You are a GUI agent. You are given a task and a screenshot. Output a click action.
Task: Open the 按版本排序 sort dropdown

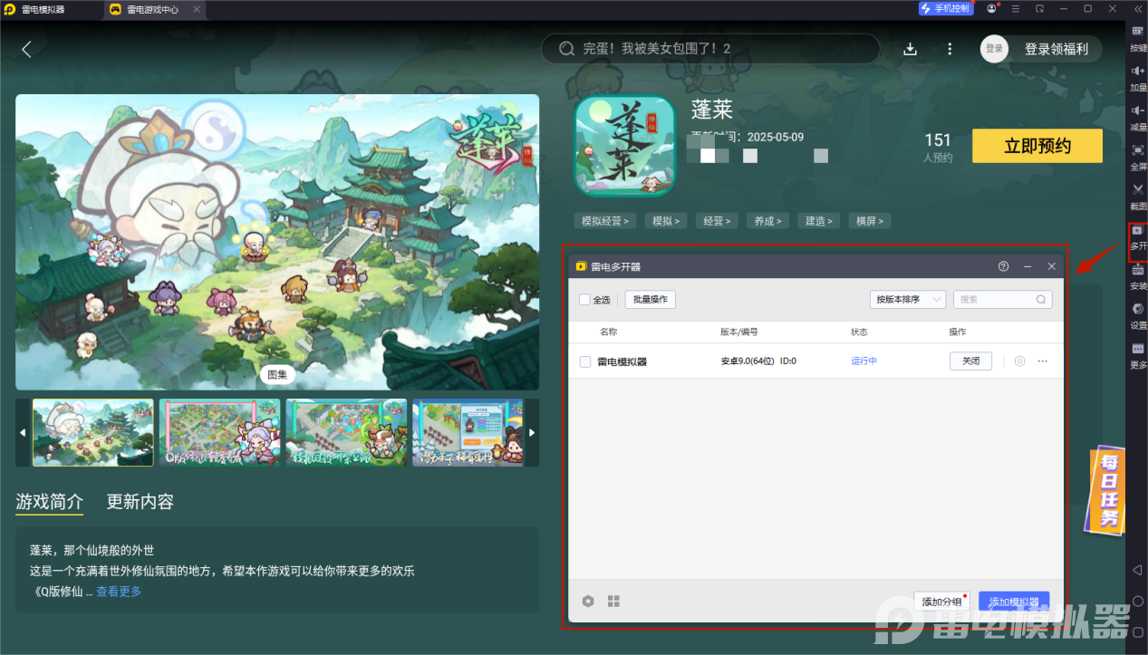coord(907,299)
